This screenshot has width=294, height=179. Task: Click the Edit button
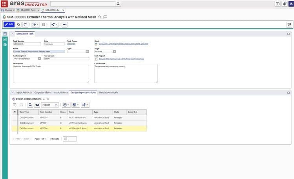(x=9, y=24)
